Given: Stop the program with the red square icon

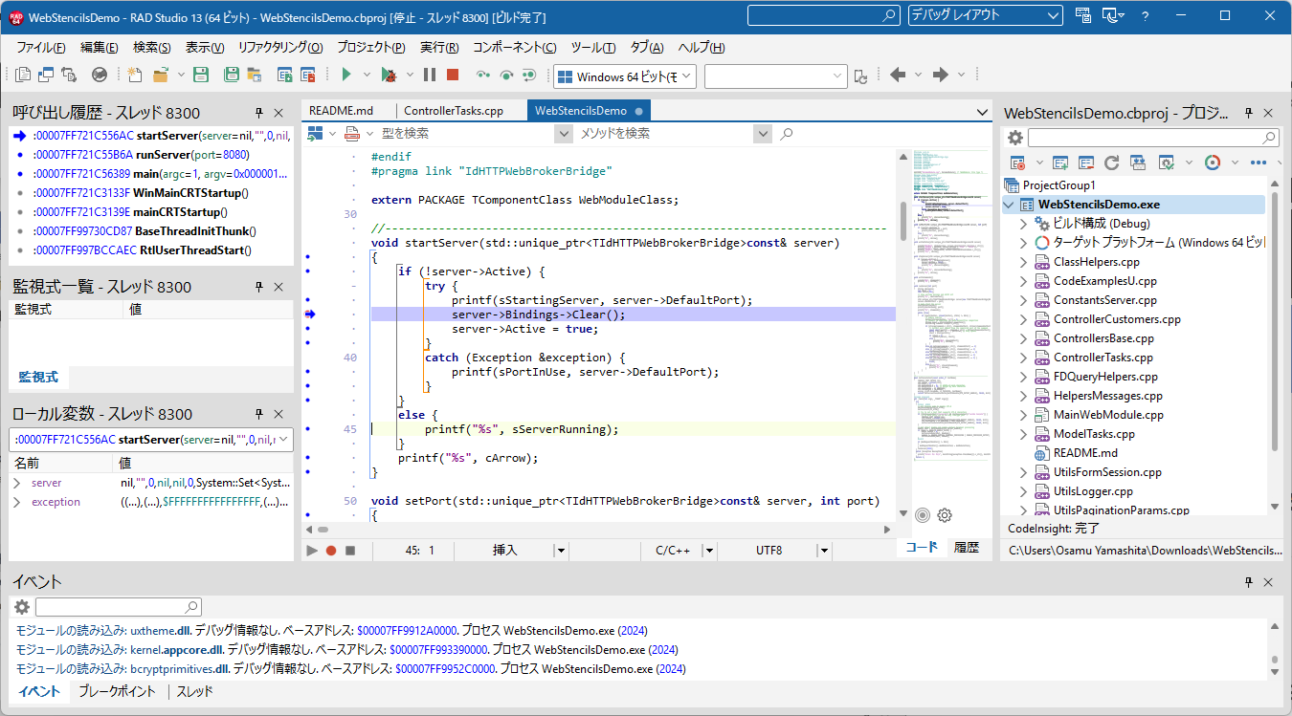Looking at the screenshot, I should pyautogui.click(x=453, y=75).
